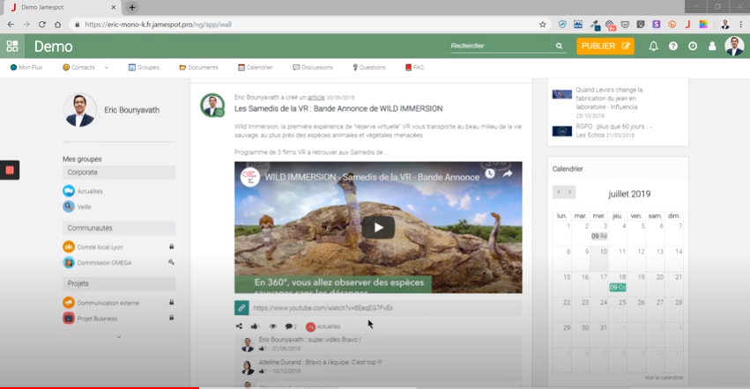Bookmark page with star icon

pyautogui.click(x=542, y=25)
